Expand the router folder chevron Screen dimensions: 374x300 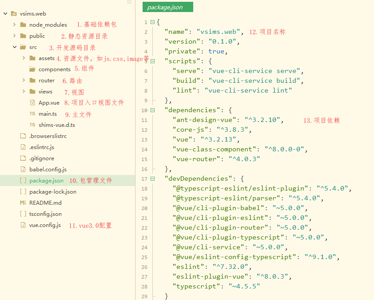(24, 80)
